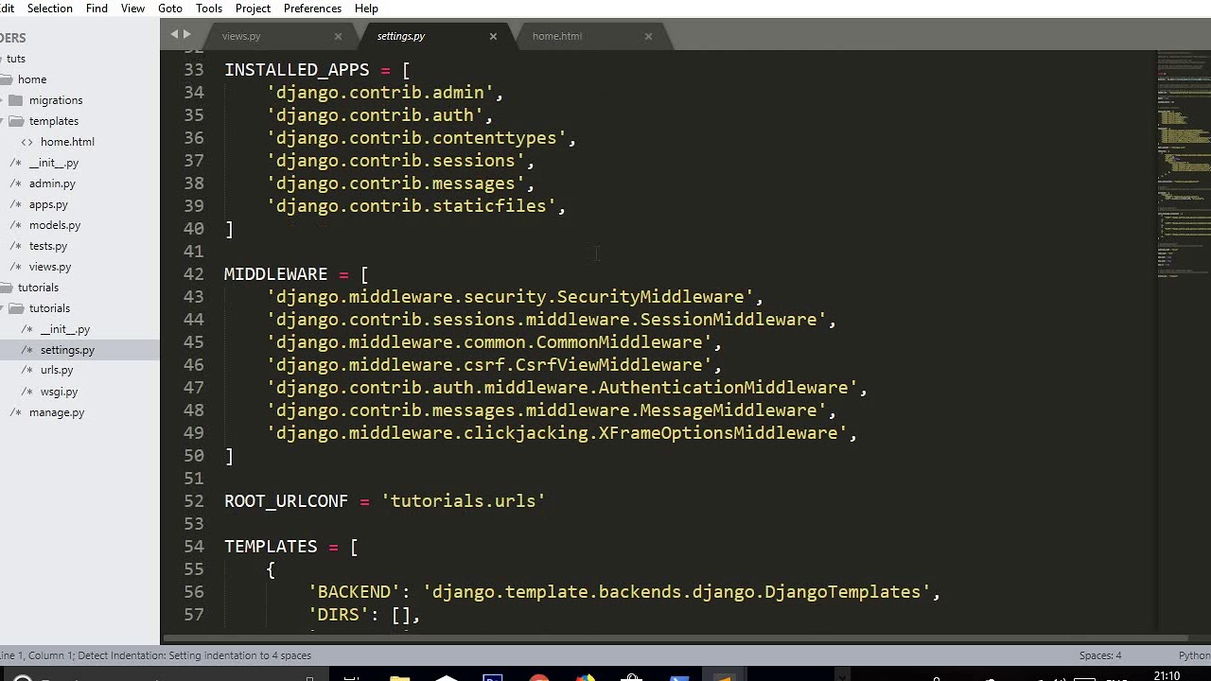Open the View menu
This screenshot has height=681, width=1211.
(132, 9)
